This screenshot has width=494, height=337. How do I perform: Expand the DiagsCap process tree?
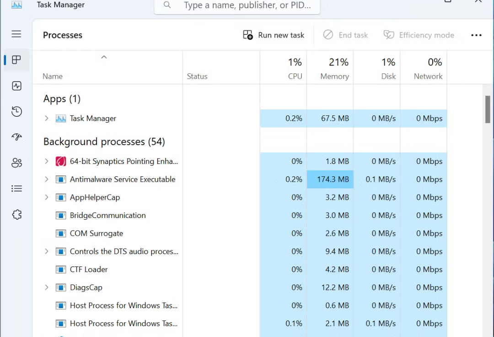[x=46, y=287]
